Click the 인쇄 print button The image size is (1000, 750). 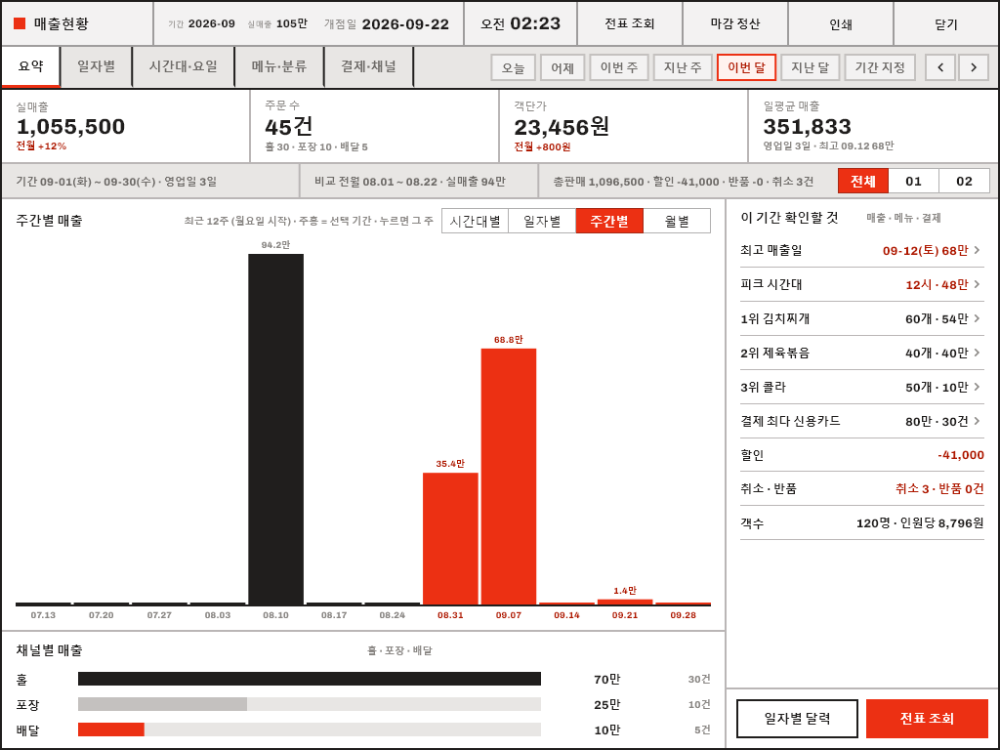(x=841, y=23)
